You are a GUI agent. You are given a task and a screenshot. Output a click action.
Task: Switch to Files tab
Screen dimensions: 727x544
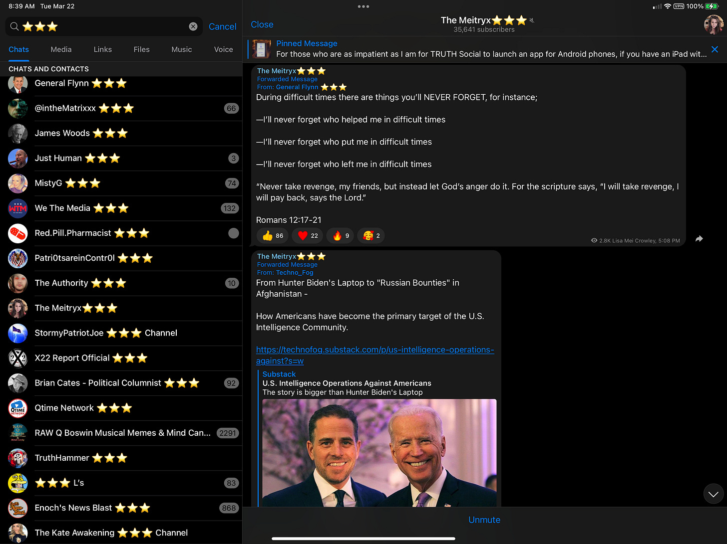pos(141,49)
